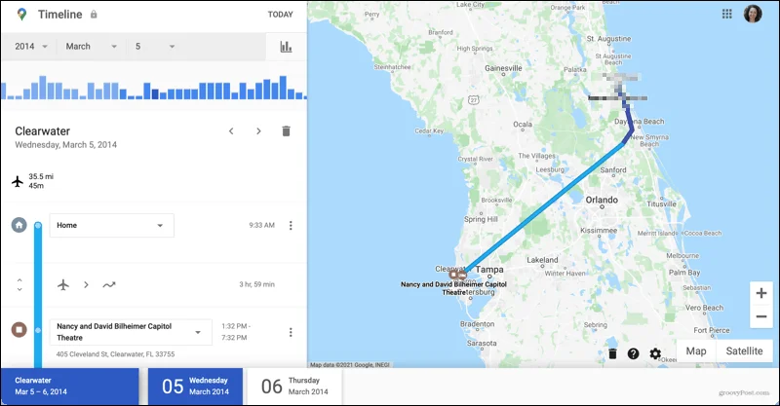Open the March month dropdown
The image size is (780, 406).
coord(91,46)
